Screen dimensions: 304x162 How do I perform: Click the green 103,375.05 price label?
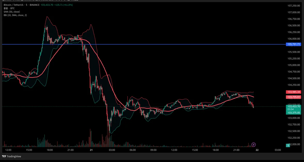(x=293, y=113)
